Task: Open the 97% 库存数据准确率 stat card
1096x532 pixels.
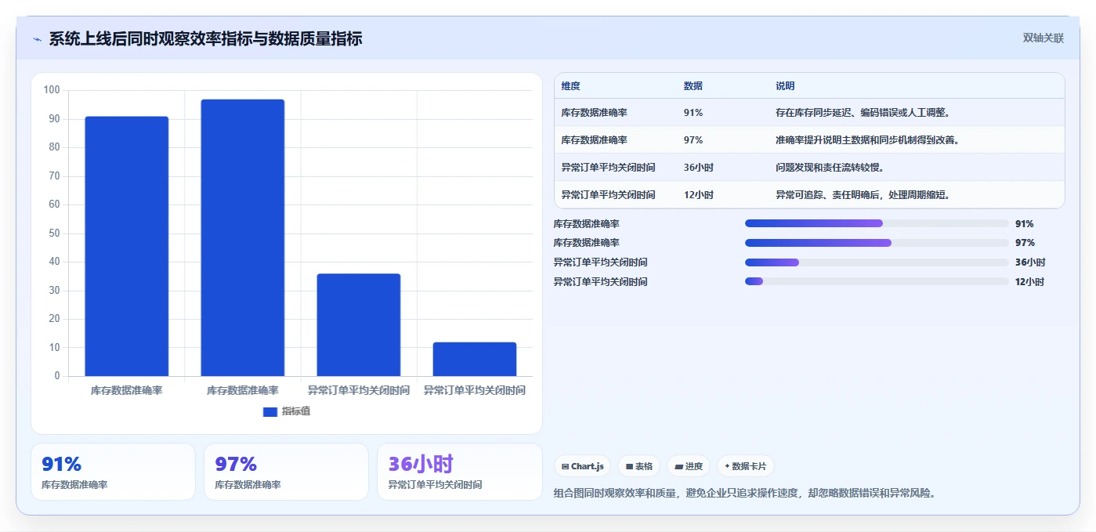Action: [x=286, y=472]
